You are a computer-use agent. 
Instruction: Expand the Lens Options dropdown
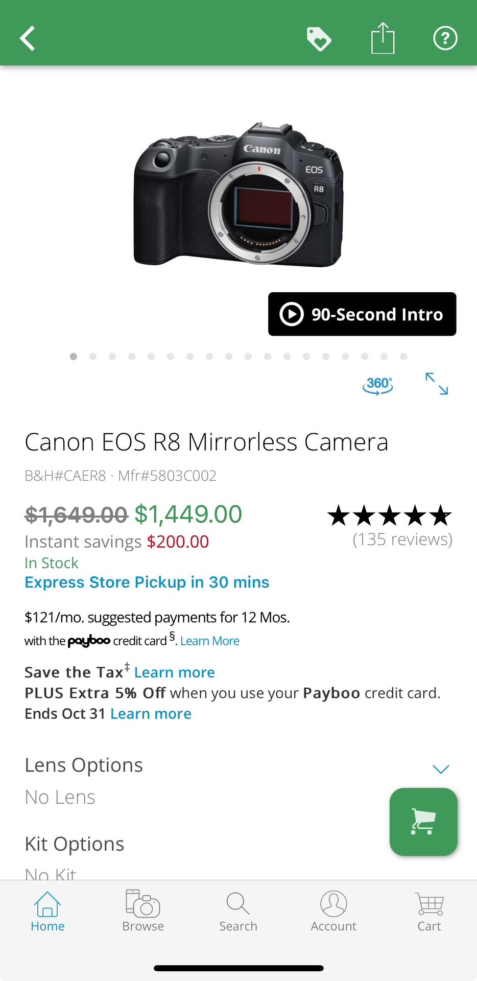tap(440, 769)
